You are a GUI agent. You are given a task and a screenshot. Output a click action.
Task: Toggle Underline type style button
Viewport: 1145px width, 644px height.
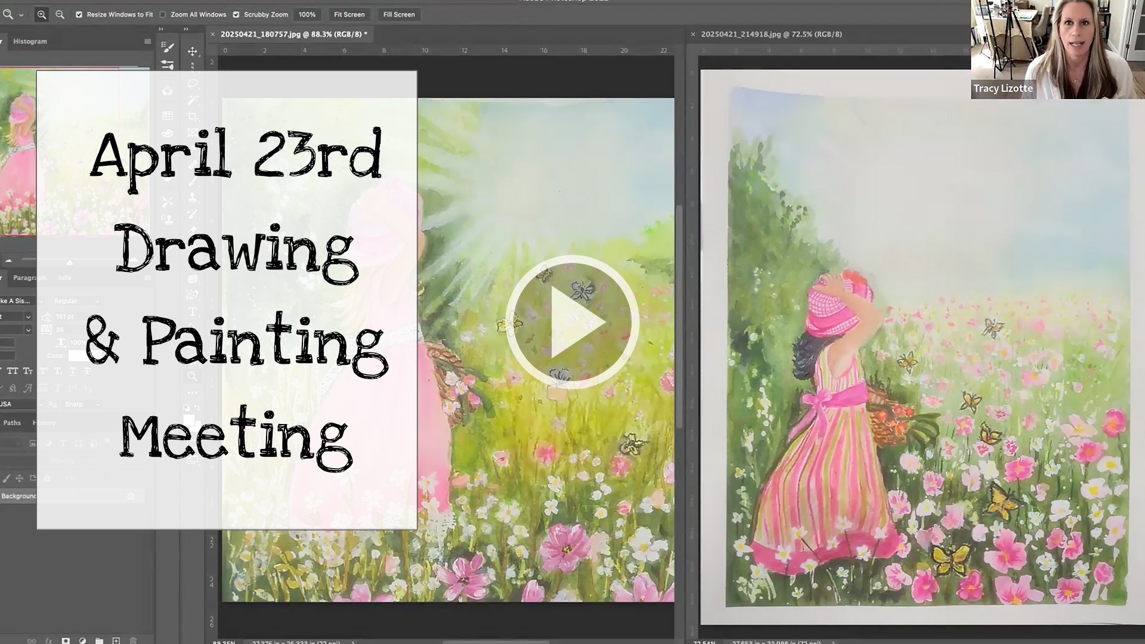pyautogui.click(x=73, y=371)
